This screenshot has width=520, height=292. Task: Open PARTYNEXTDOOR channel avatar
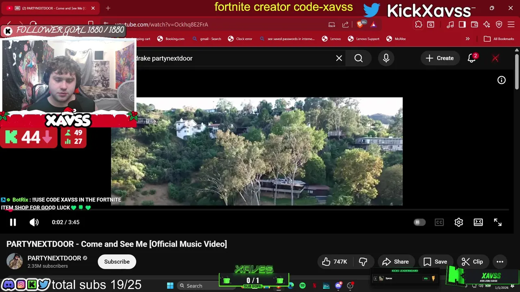[15, 262]
